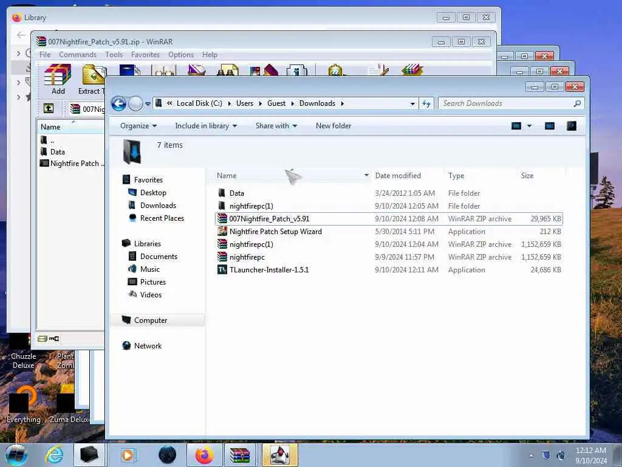Click the change view icon in Explorer
The width and height of the screenshot is (622, 467).
coord(516,126)
